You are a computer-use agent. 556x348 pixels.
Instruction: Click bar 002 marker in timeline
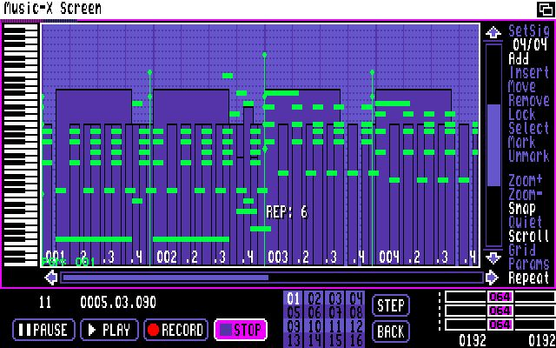(167, 258)
